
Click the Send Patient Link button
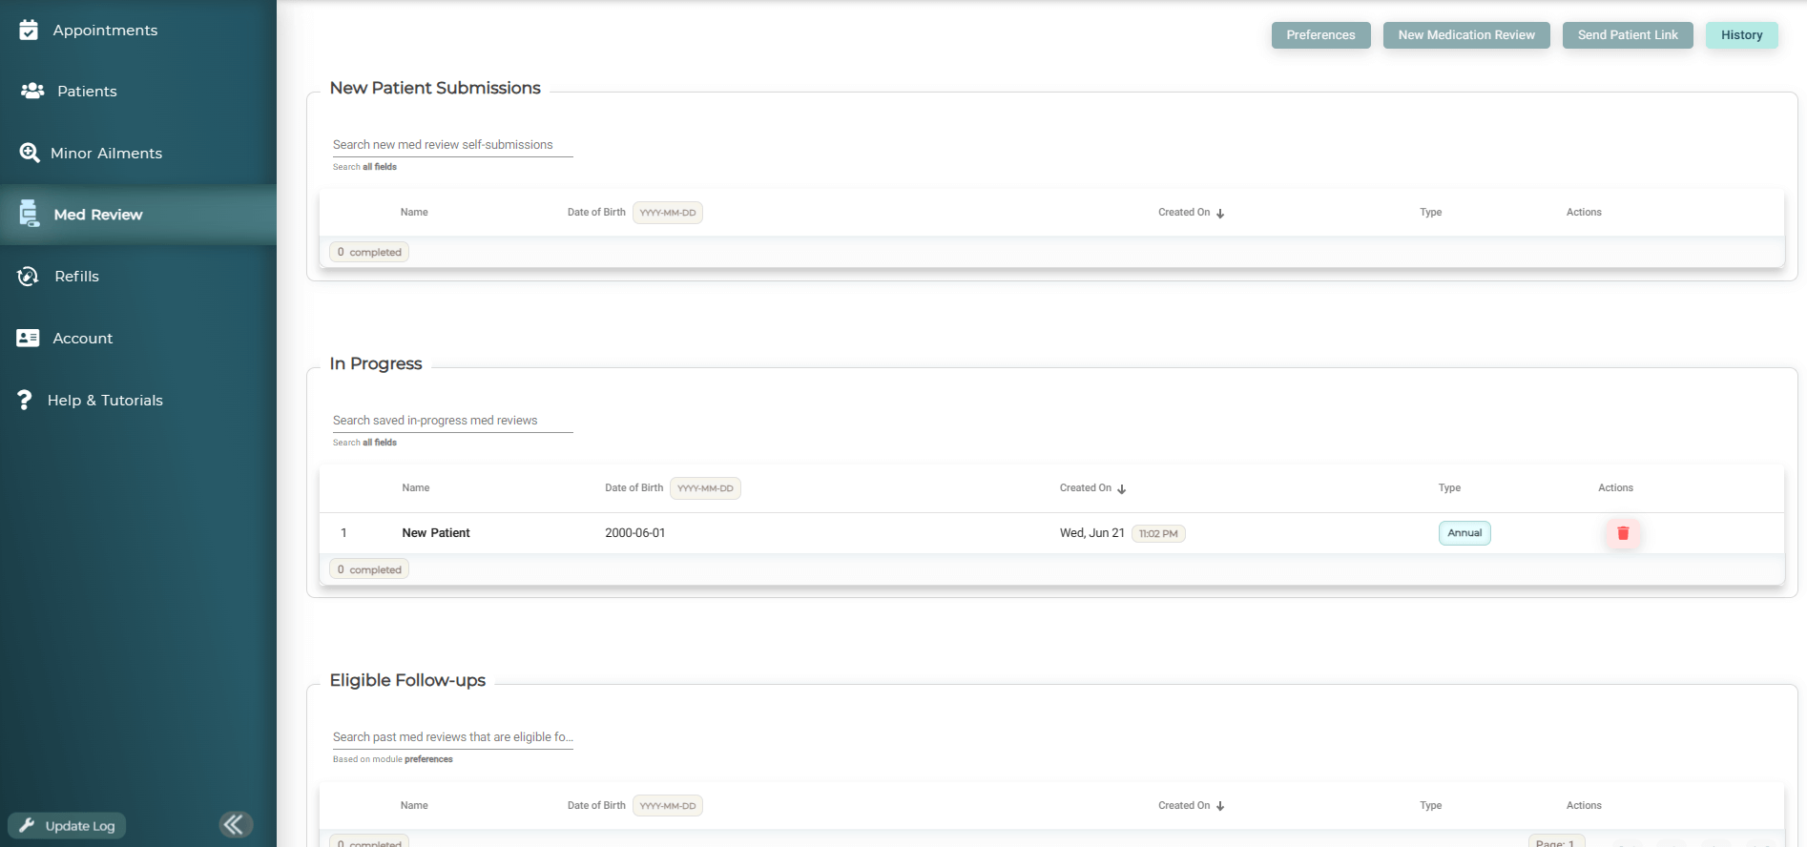point(1627,35)
